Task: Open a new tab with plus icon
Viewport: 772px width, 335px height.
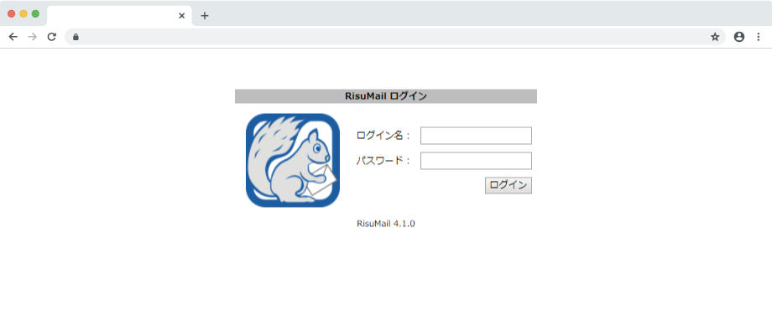Action: pyautogui.click(x=205, y=16)
